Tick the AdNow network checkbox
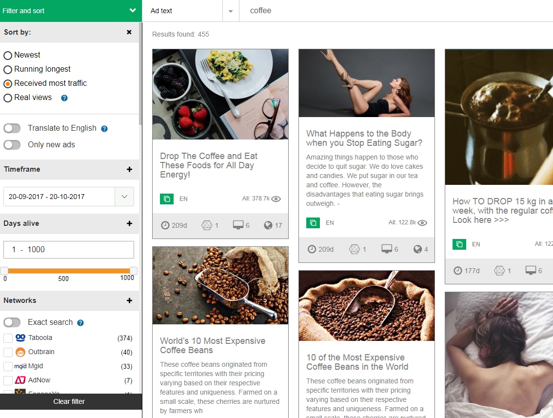Image resolution: width=553 pixels, height=418 pixels. tap(8, 380)
